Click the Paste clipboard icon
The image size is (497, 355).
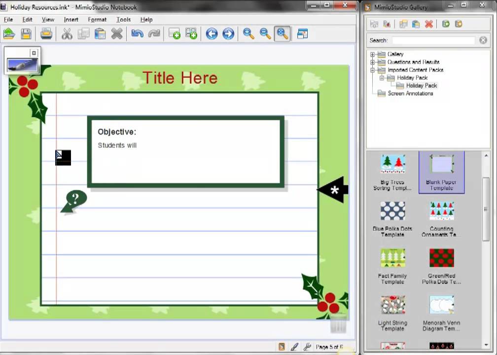point(100,34)
